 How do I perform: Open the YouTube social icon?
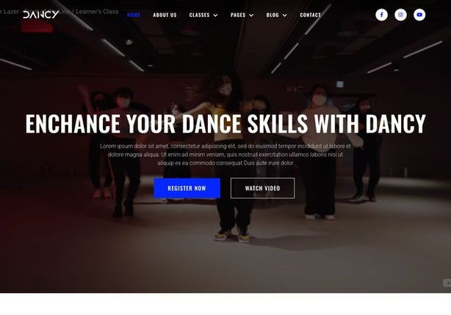pos(419,15)
